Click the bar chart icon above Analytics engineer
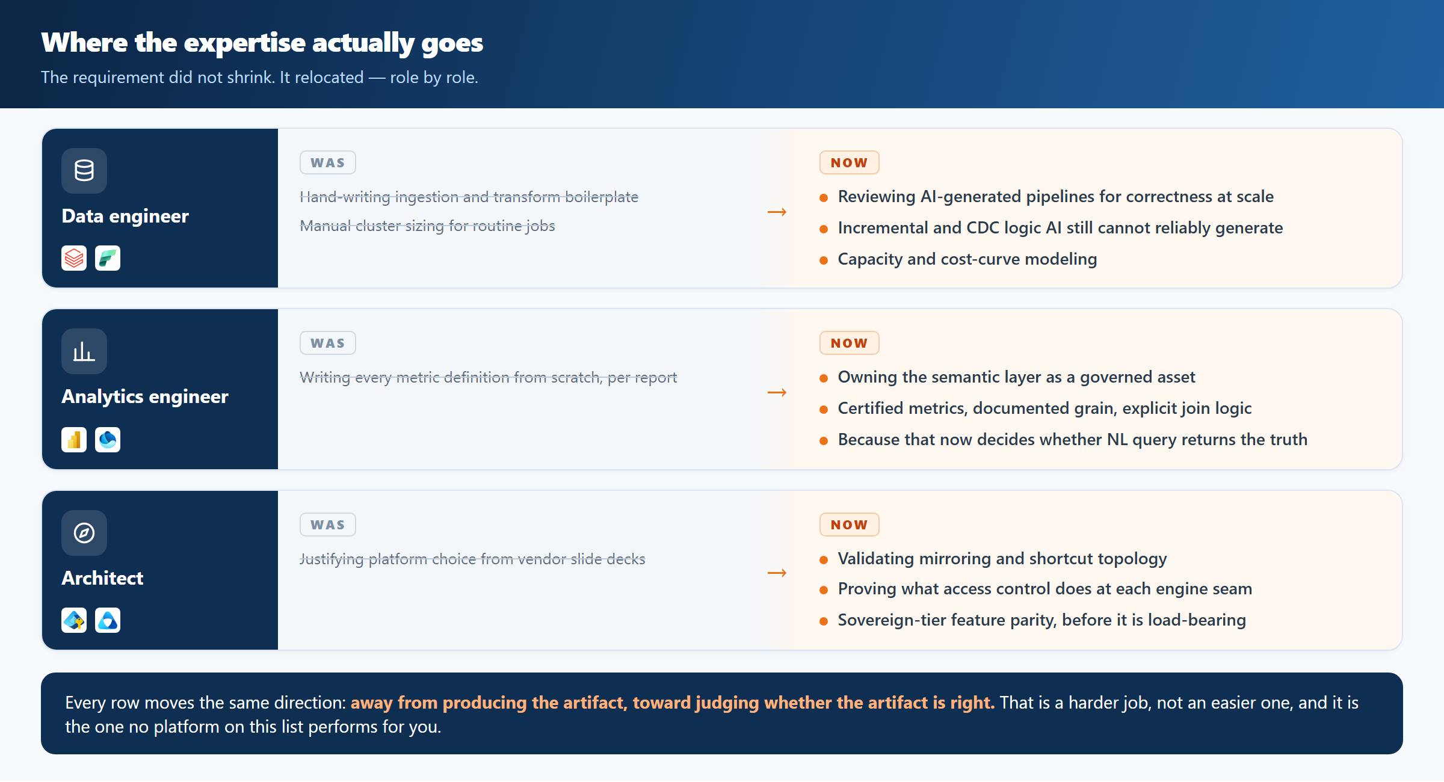 click(84, 351)
